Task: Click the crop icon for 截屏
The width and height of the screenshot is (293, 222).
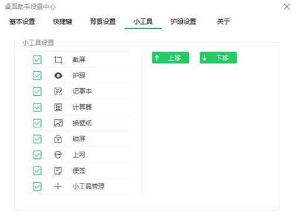Action: pos(58,60)
